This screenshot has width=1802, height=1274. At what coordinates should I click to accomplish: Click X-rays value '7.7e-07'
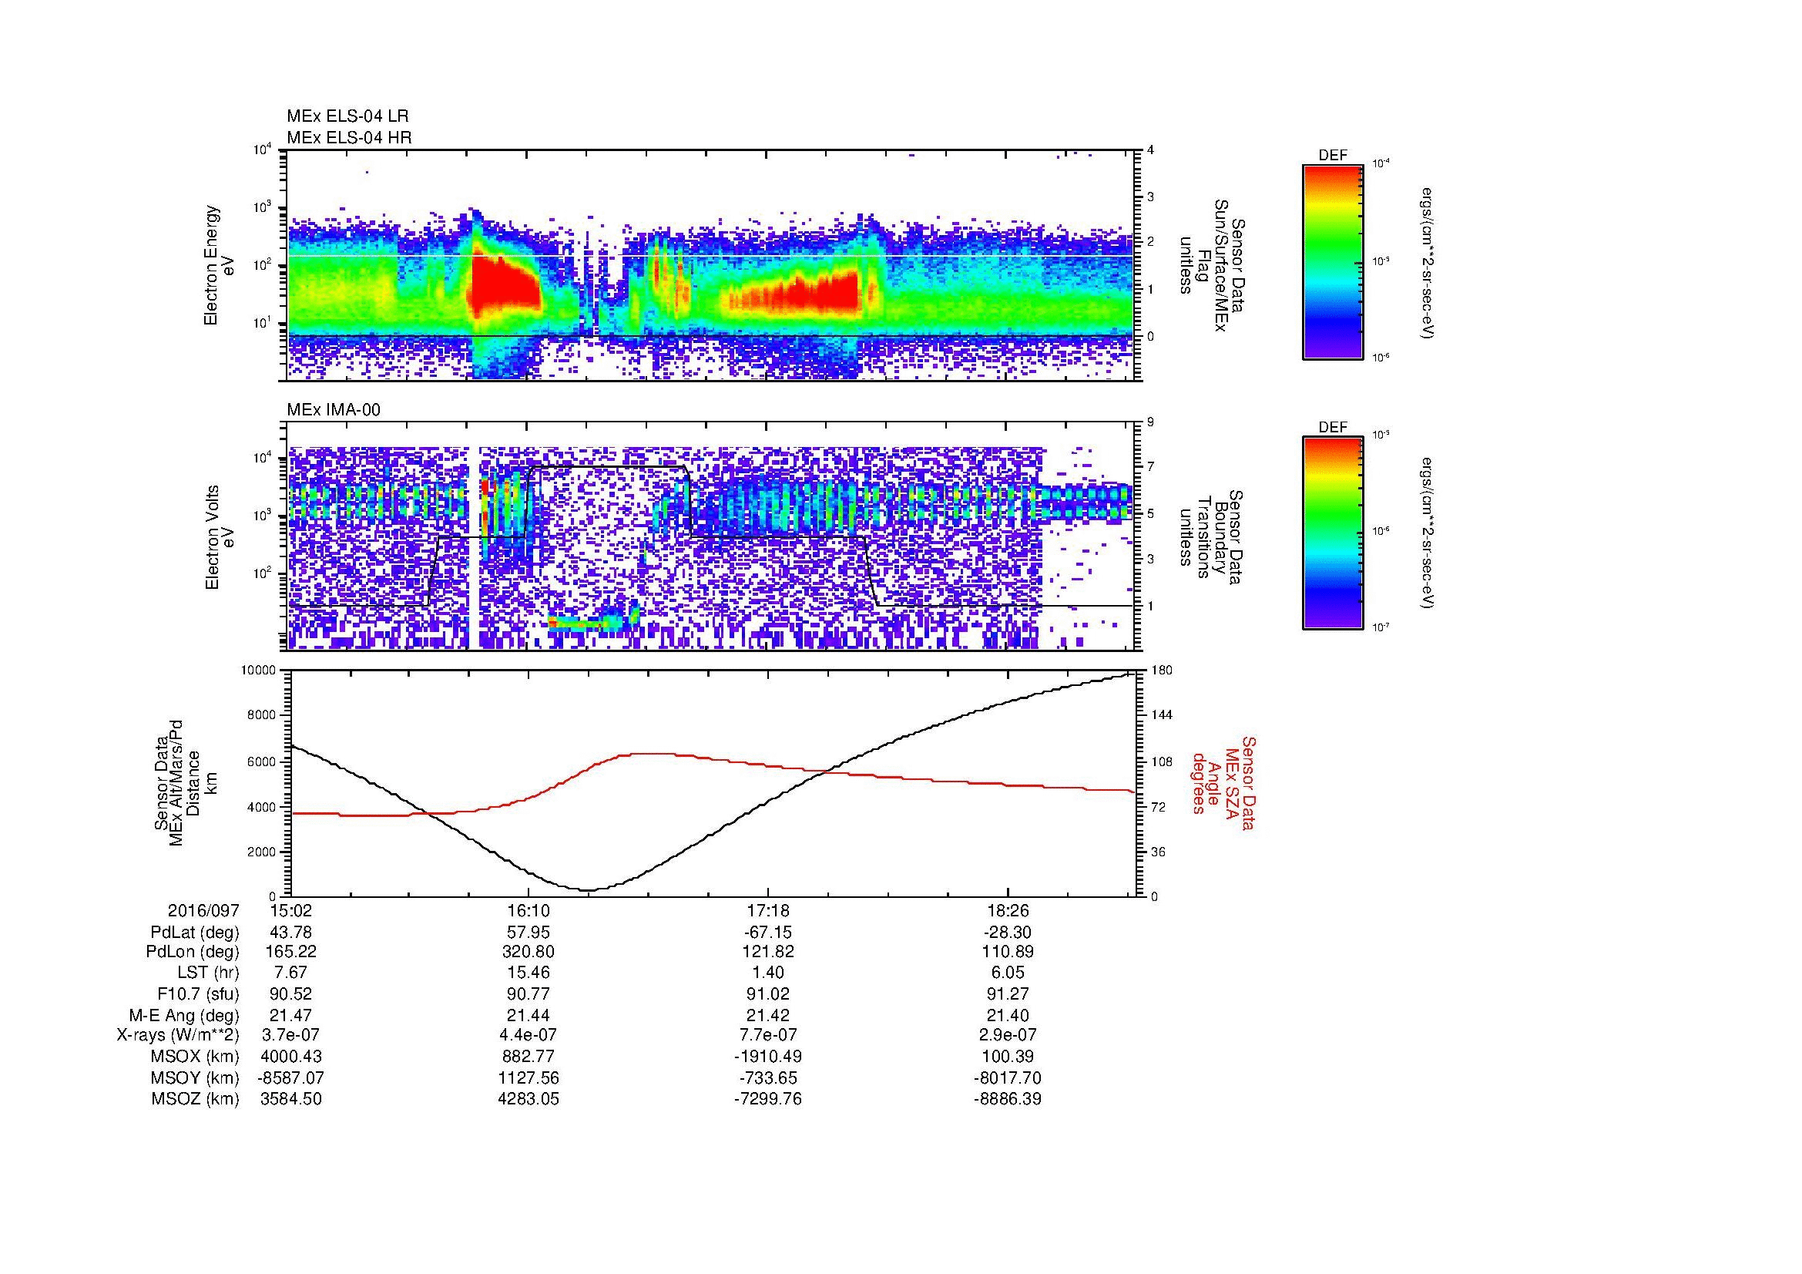point(768,1035)
